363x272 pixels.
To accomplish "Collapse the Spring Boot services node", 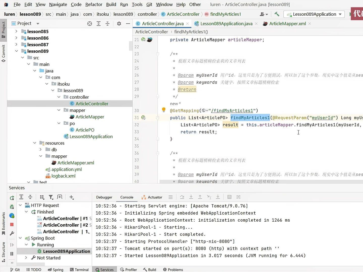I will coord(20,238).
